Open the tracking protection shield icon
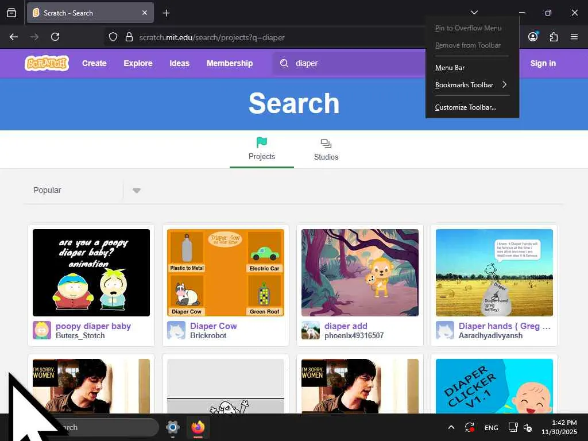The width and height of the screenshot is (588, 441). point(113,37)
